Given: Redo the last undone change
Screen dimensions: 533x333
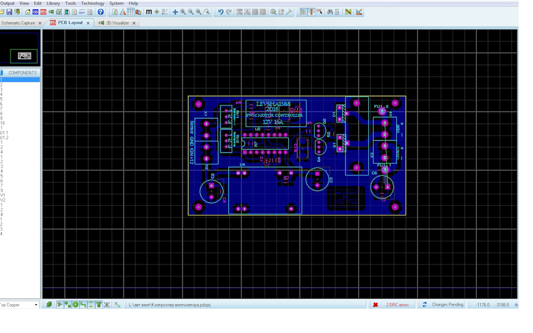Looking at the screenshot, I should click(x=229, y=12).
